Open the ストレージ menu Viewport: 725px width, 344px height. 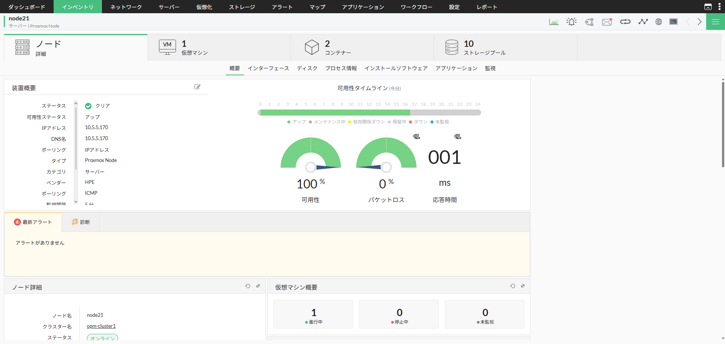(242, 7)
